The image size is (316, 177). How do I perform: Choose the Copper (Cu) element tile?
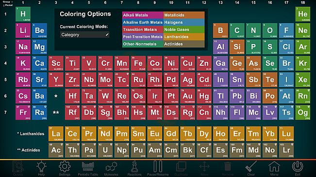pyautogui.click(x=188, y=63)
